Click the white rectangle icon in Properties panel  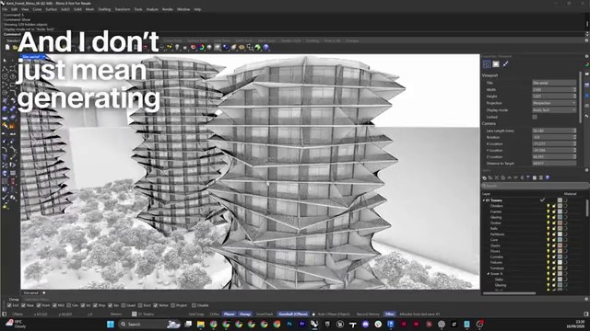[x=496, y=64]
